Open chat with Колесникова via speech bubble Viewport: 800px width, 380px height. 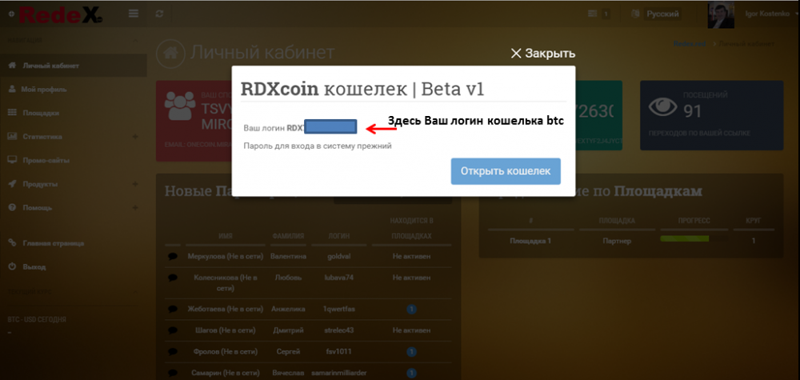click(x=173, y=278)
